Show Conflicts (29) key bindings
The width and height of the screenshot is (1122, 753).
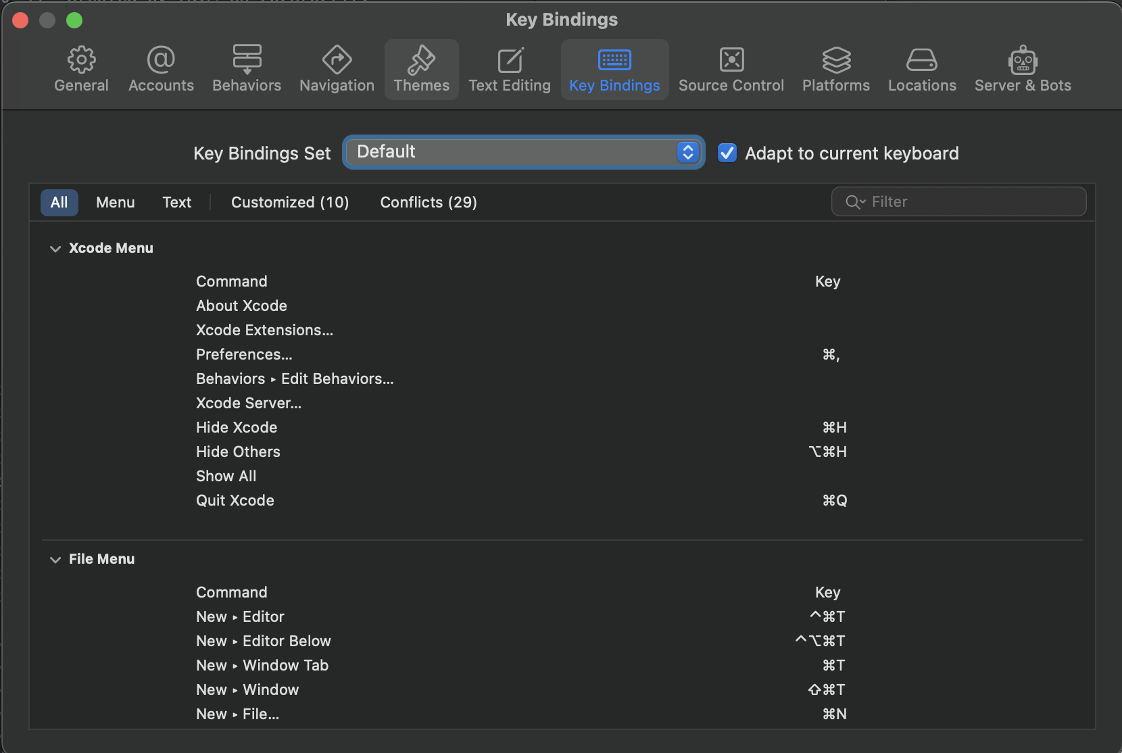(429, 202)
